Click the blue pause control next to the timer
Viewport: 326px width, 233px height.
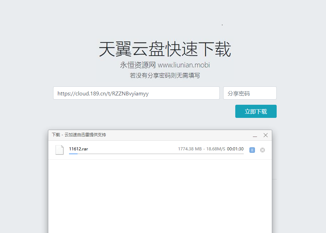pos(252,150)
